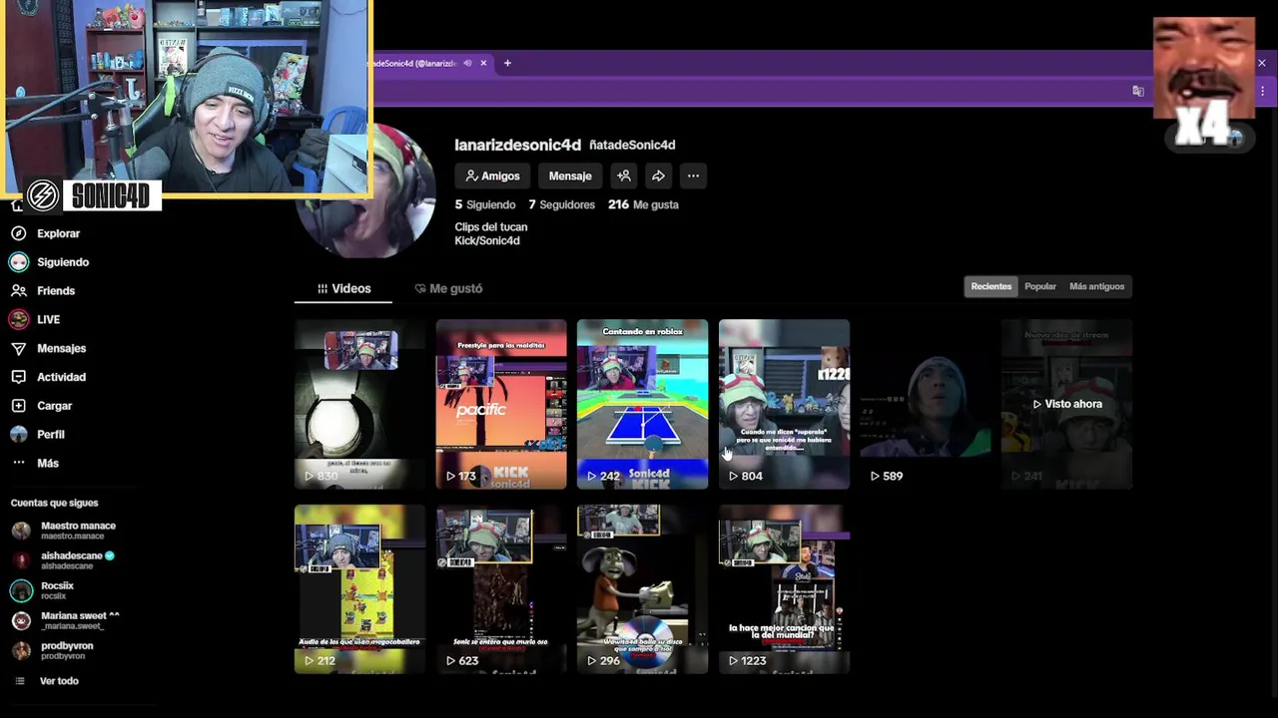Click Ver todo accounts link

coord(59,681)
